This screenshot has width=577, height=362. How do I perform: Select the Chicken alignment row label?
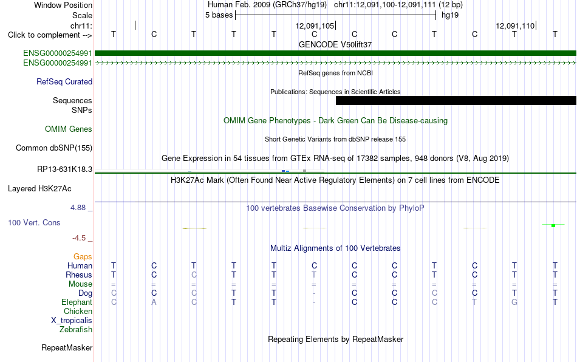[x=78, y=311]
